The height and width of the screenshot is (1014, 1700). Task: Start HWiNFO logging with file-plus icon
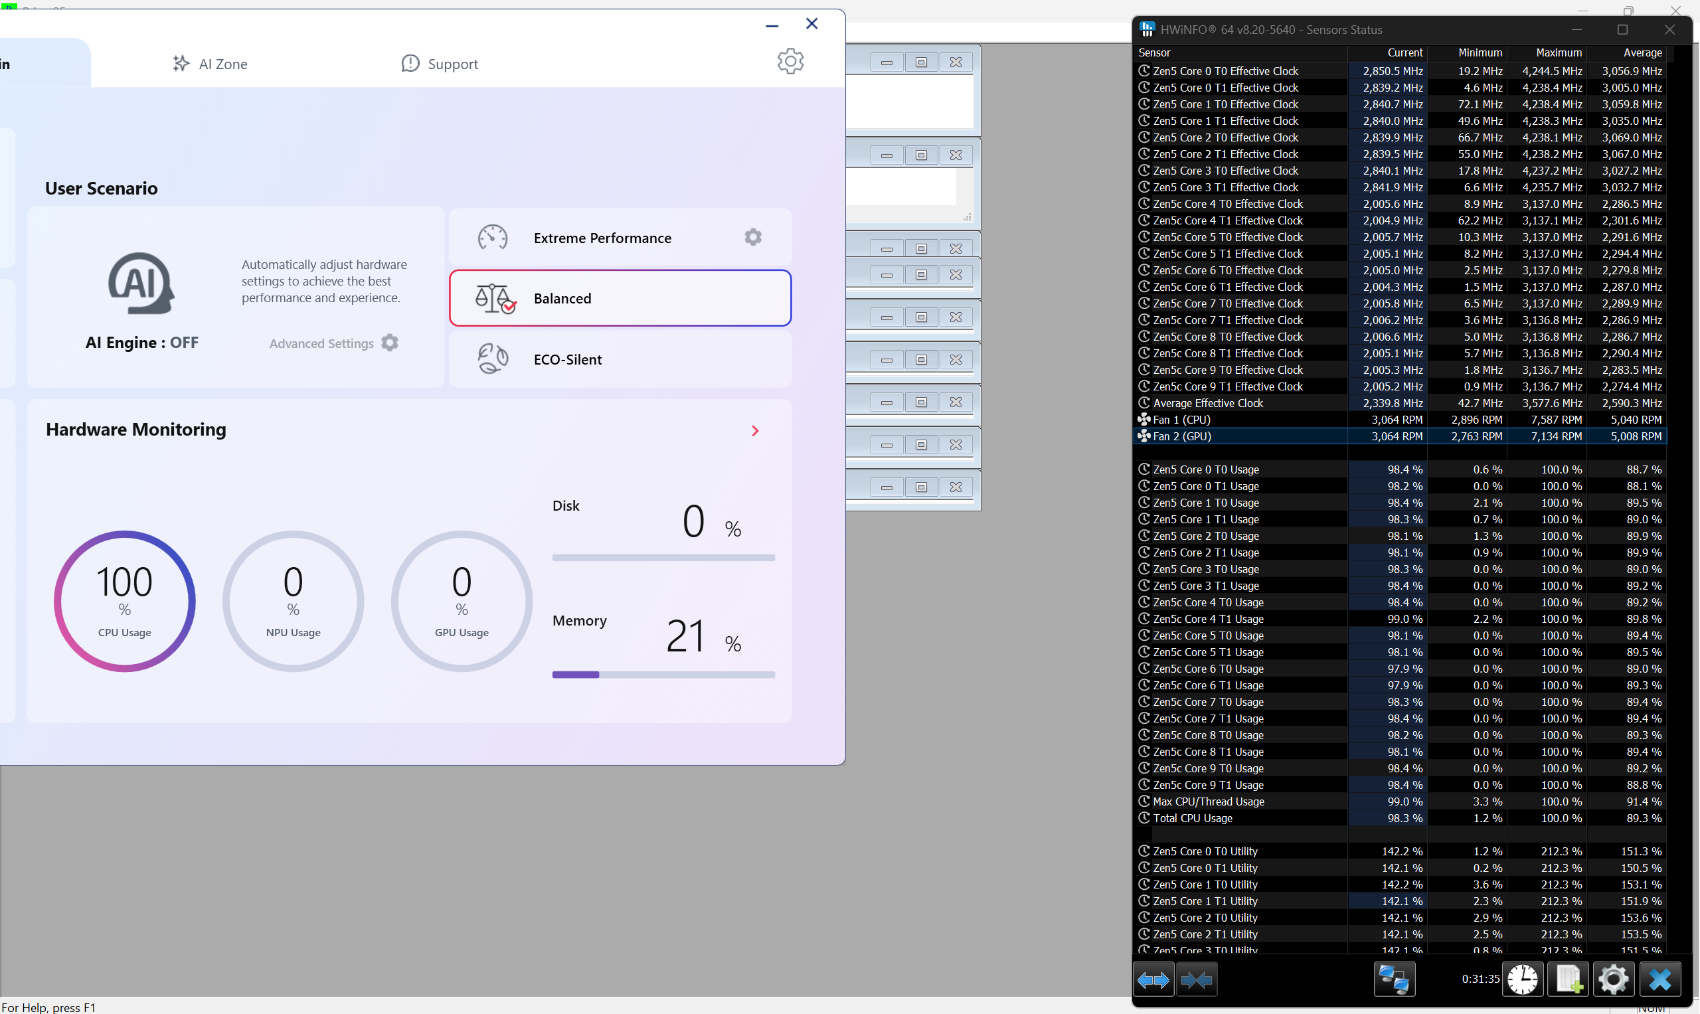pos(1568,980)
